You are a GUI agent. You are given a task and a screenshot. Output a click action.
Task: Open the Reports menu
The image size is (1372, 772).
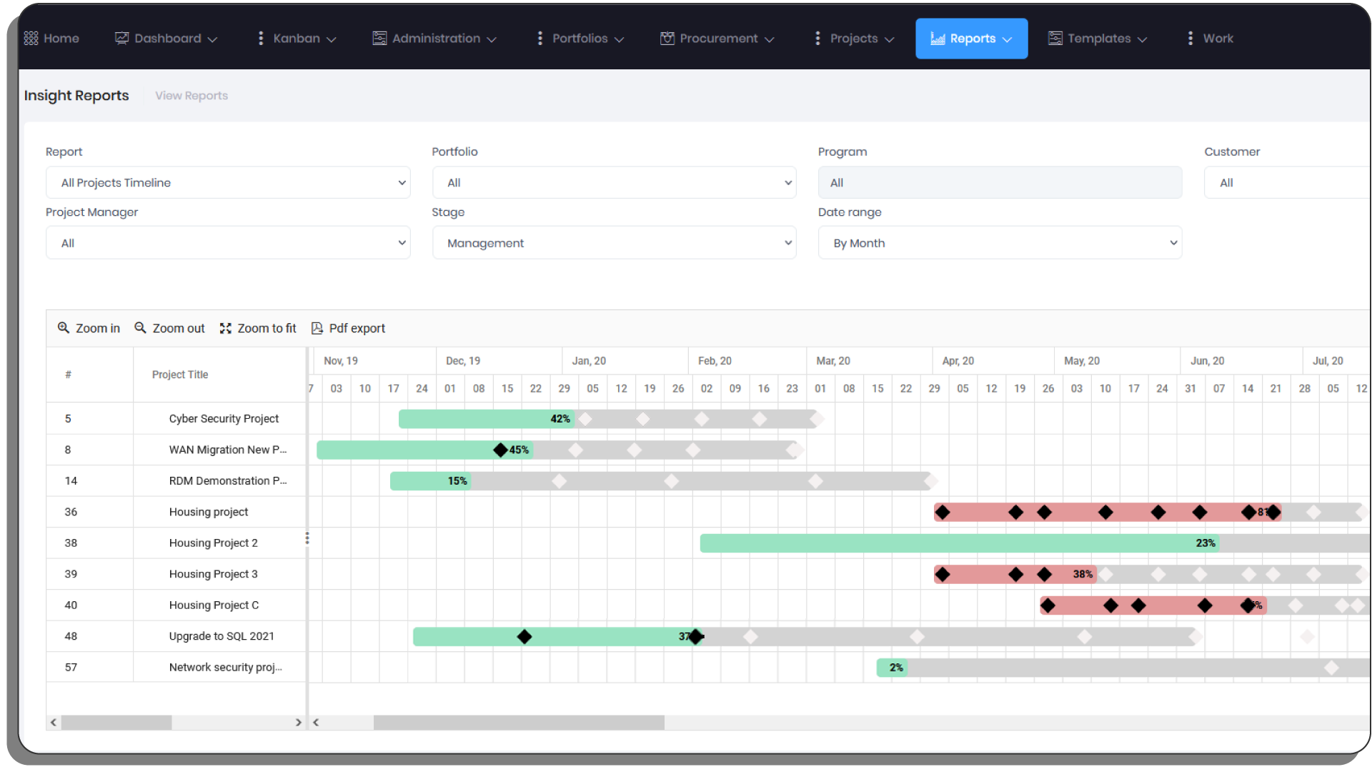[x=971, y=39]
